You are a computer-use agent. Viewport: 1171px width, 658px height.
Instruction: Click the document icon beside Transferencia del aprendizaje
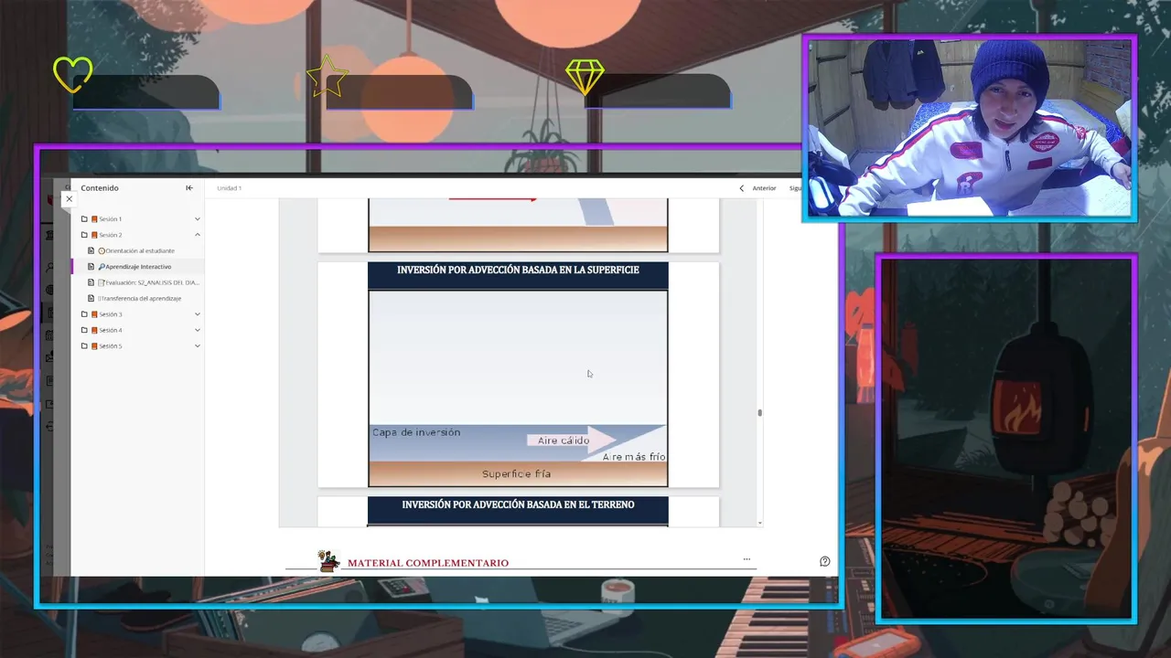[91, 299]
